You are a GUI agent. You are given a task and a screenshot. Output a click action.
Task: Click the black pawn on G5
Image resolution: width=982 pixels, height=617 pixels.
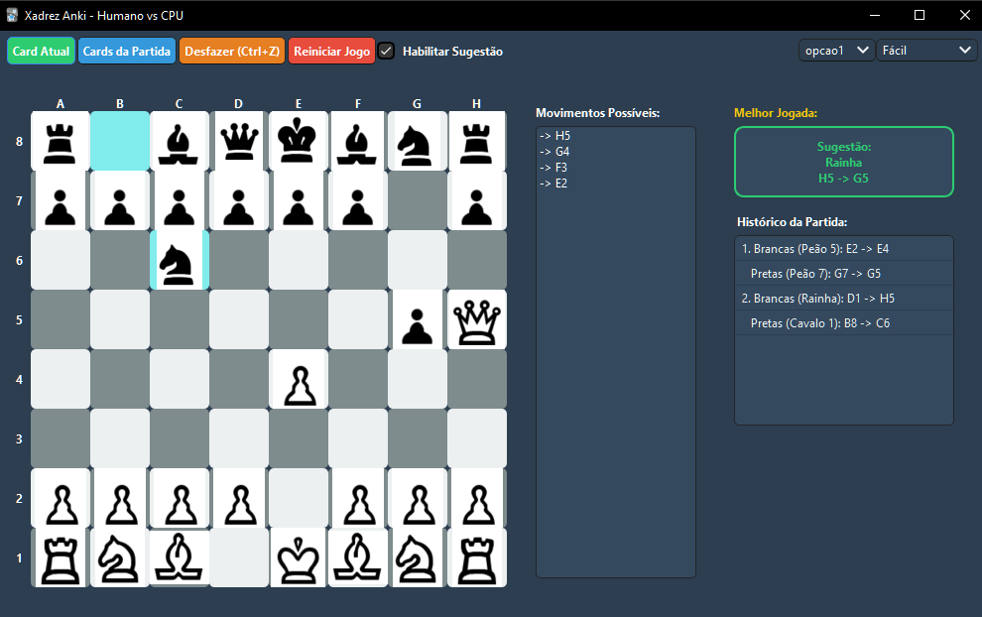tap(418, 319)
